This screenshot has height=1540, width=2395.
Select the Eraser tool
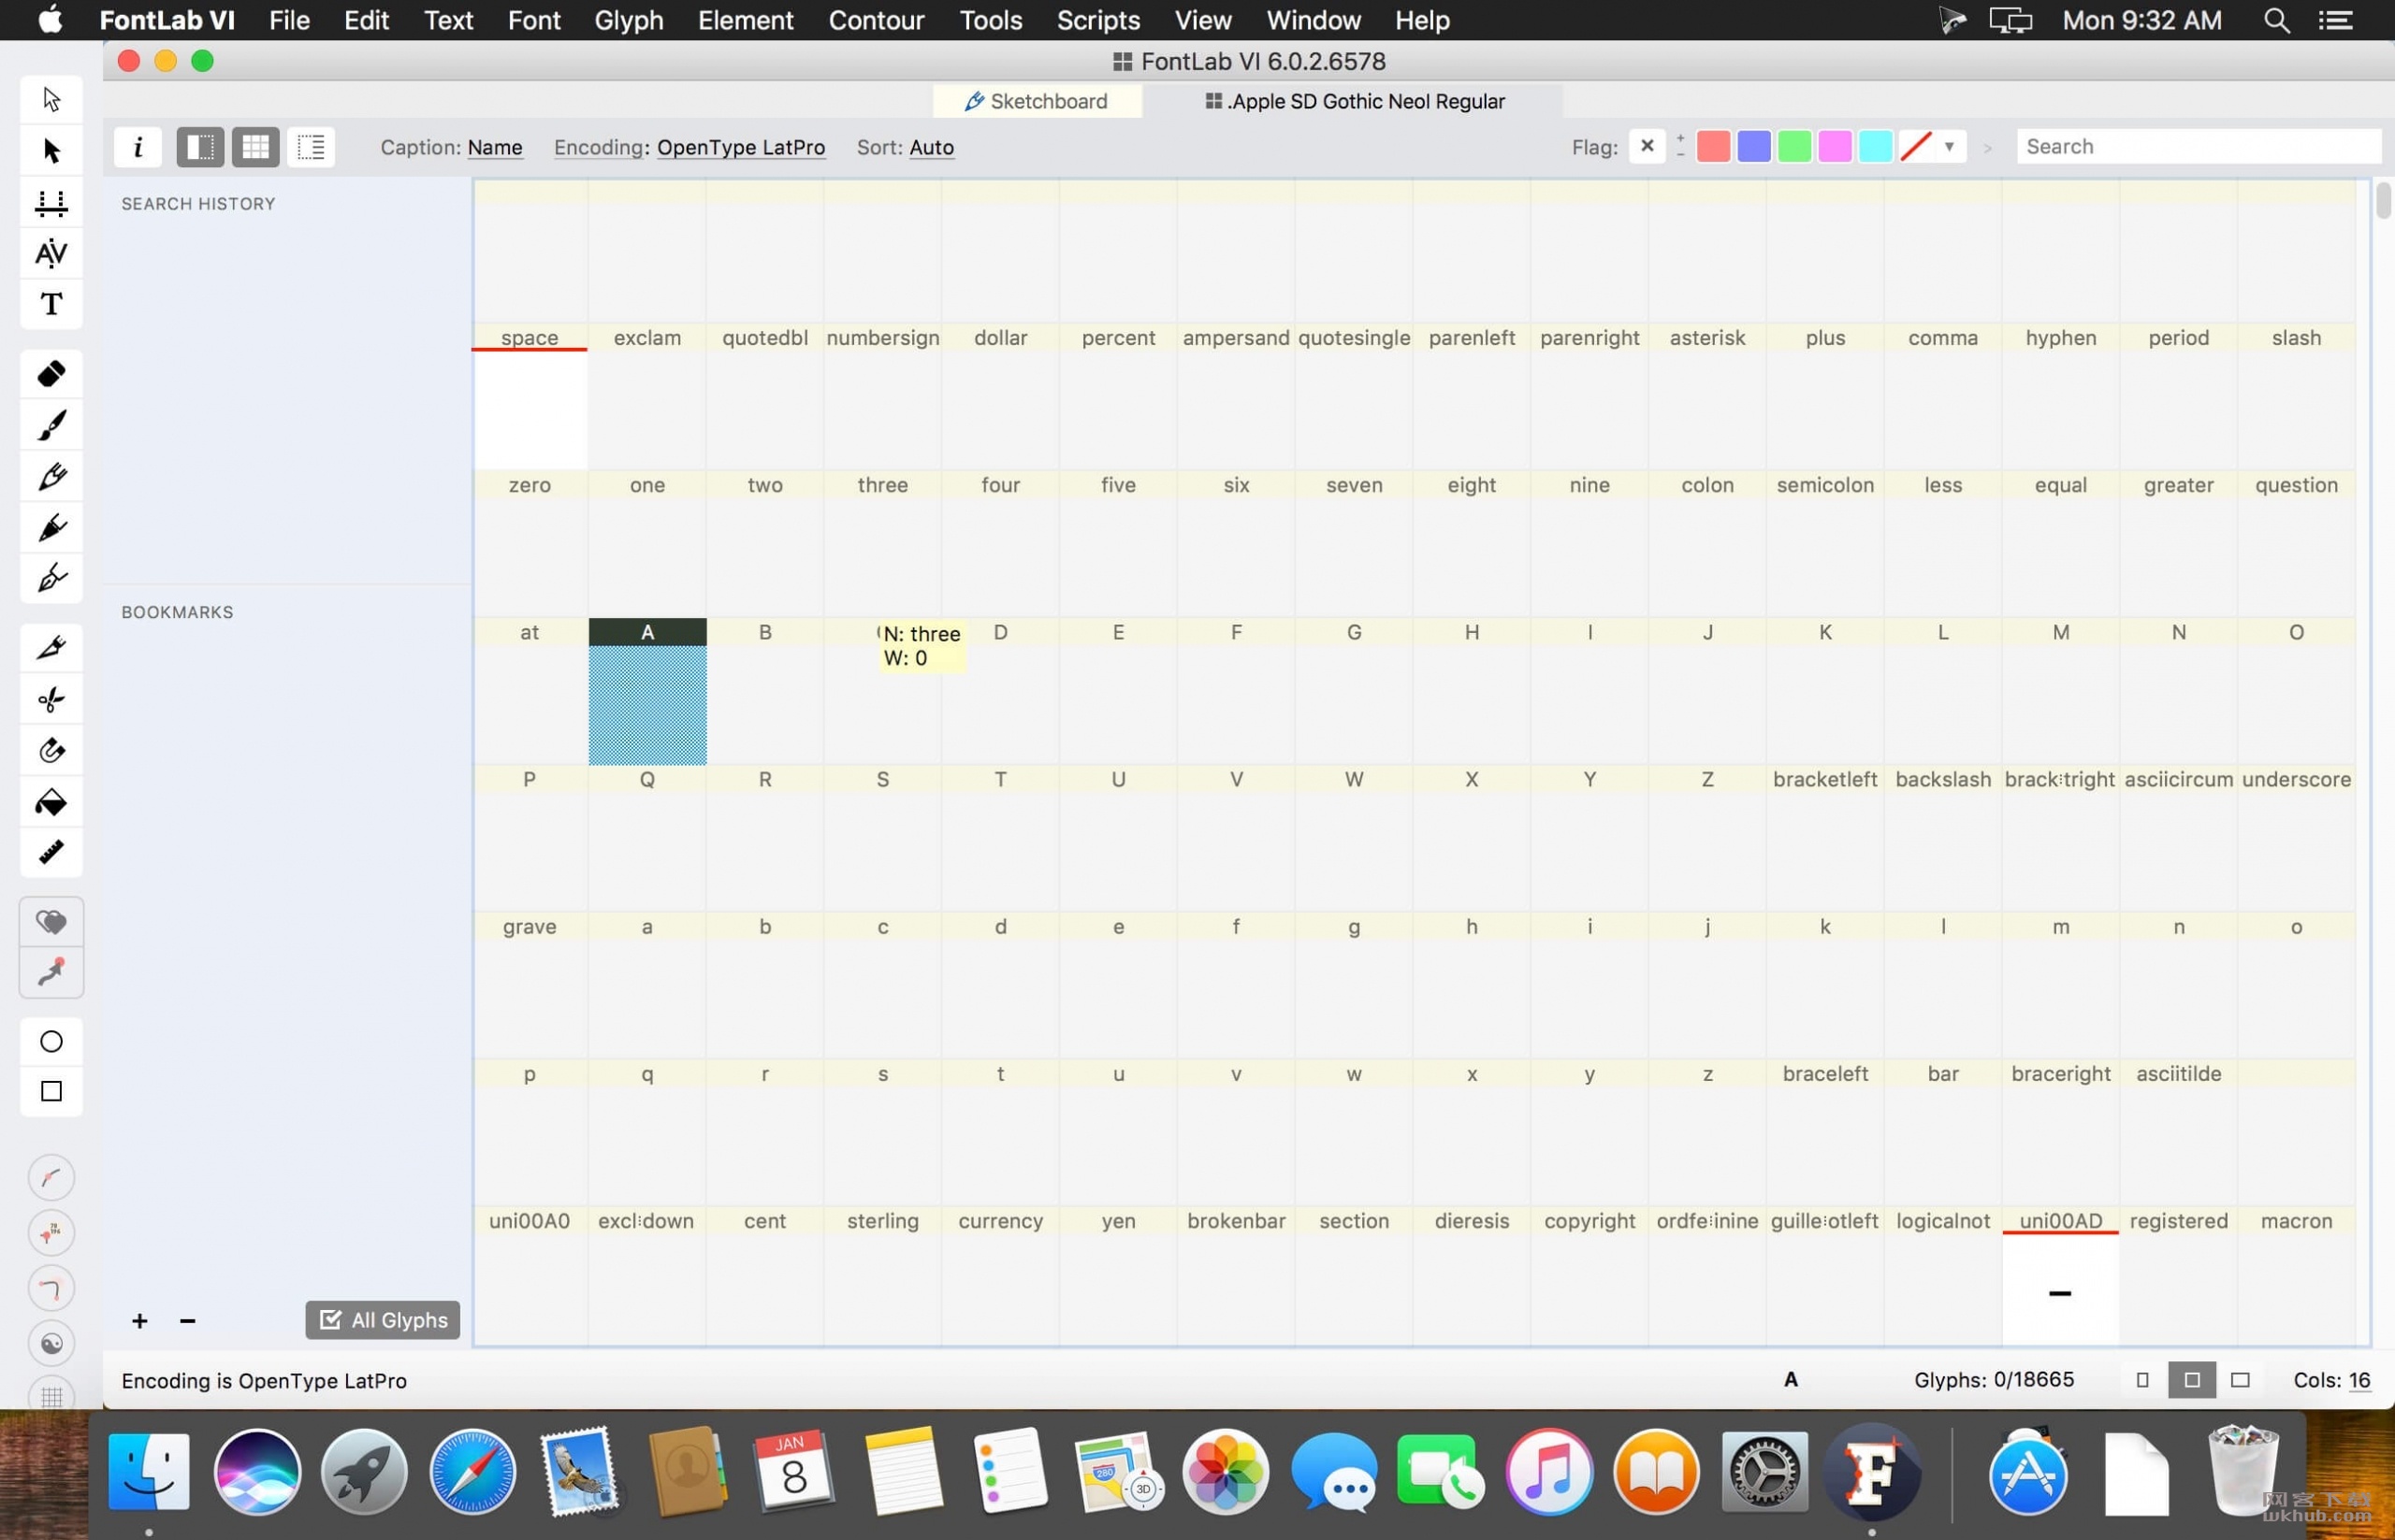pos(51,373)
